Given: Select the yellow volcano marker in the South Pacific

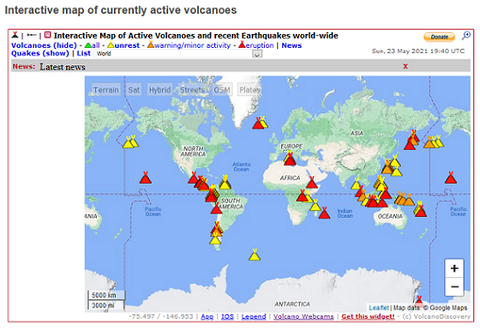Looking at the screenshot, I should pyautogui.click(x=254, y=254).
